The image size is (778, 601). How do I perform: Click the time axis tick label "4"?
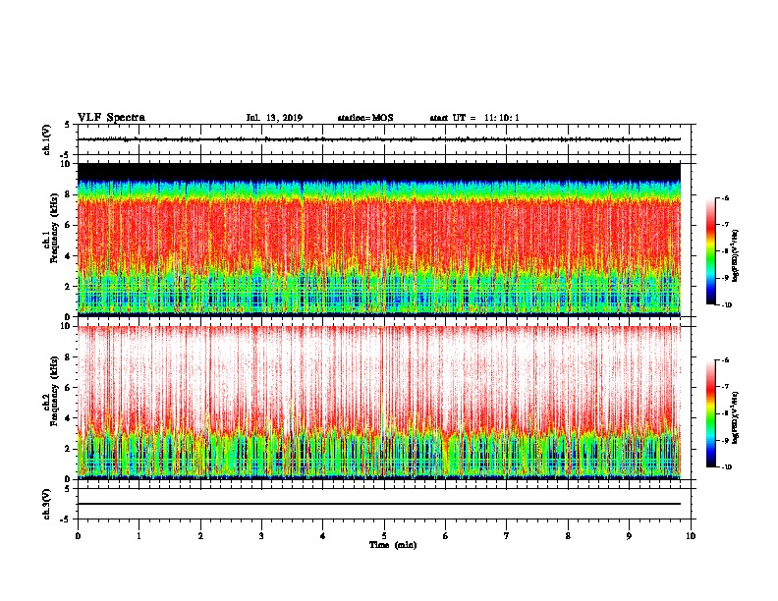tap(323, 536)
